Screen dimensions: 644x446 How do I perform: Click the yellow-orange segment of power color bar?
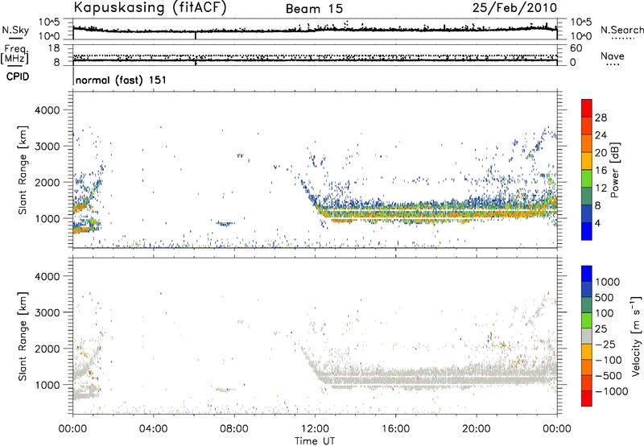(587, 160)
